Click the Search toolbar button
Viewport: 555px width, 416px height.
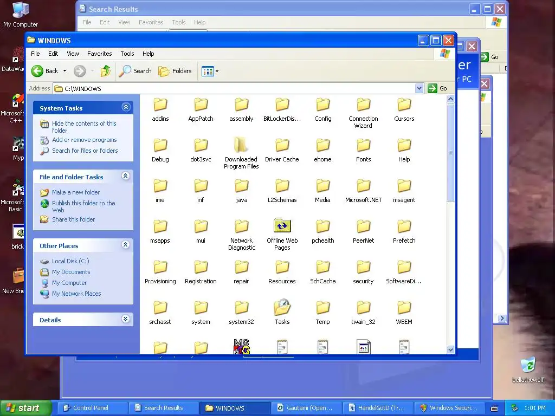pyautogui.click(x=135, y=71)
